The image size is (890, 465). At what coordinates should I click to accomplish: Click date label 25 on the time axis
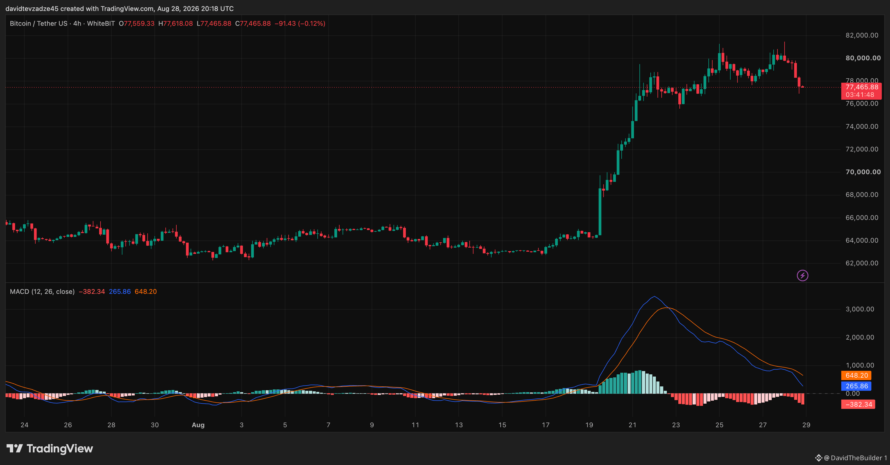[x=719, y=425]
